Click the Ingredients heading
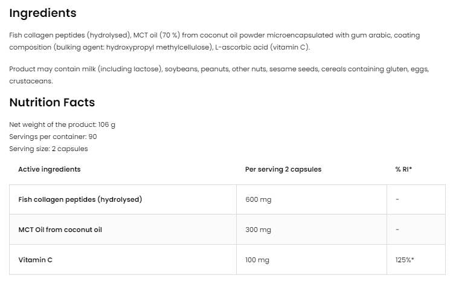Image resolution: width=456 pixels, height=284 pixels. click(43, 13)
